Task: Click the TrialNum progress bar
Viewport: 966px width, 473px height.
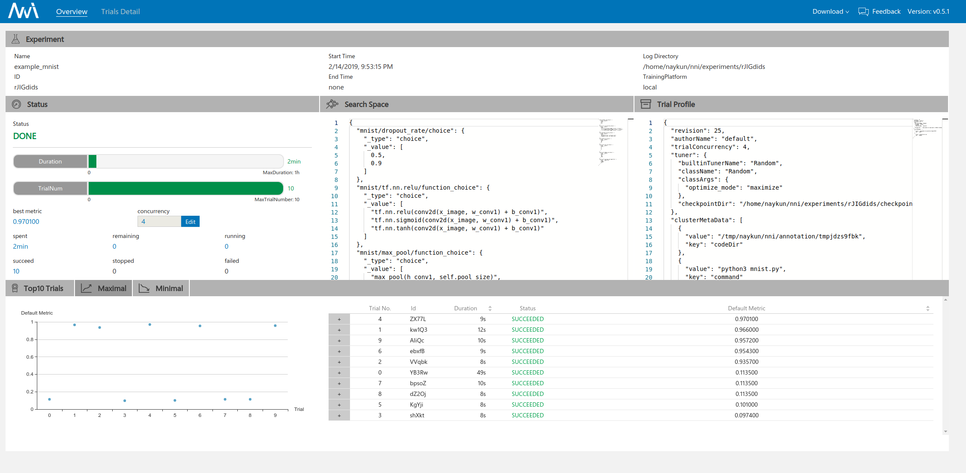Action: click(x=185, y=188)
